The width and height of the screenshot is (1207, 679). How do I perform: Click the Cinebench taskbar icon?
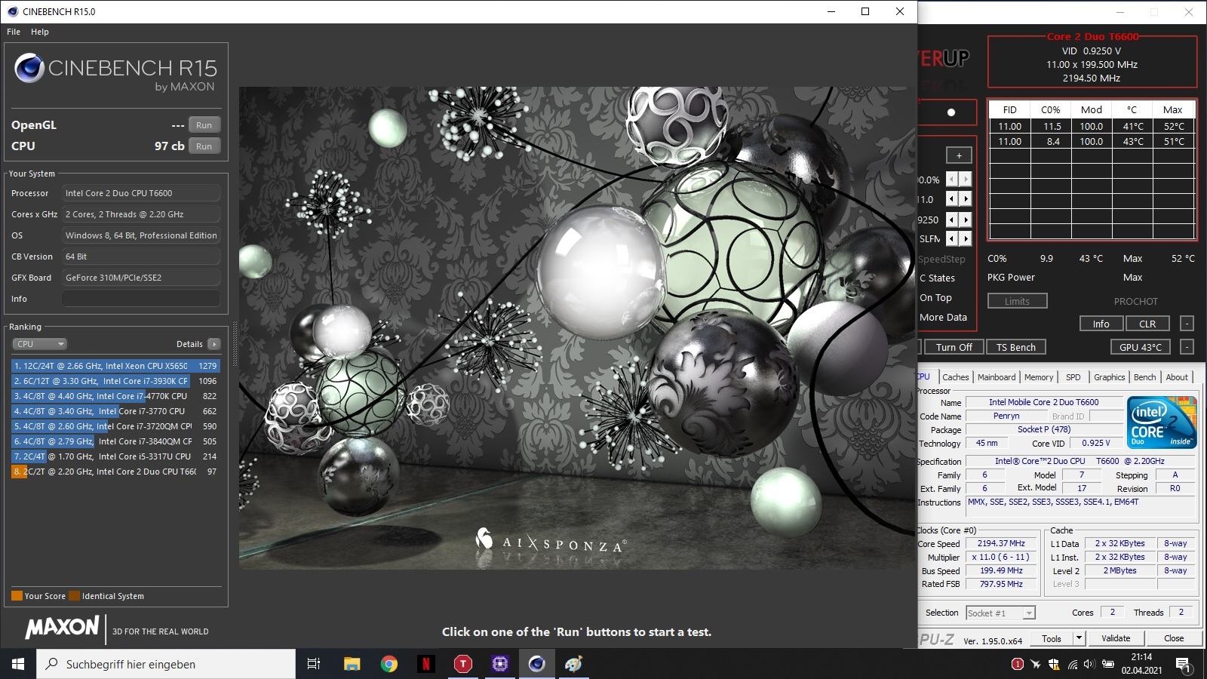(x=536, y=664)
